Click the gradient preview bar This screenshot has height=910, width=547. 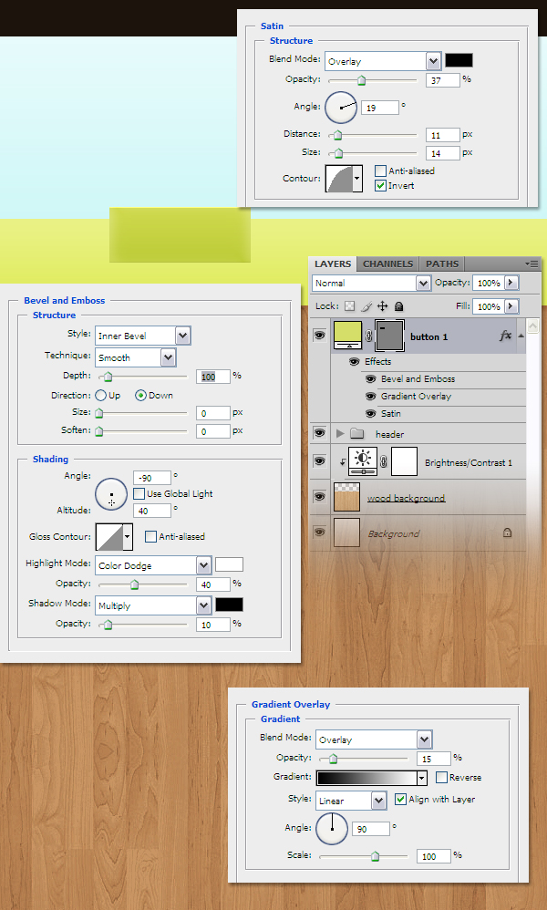366,778
